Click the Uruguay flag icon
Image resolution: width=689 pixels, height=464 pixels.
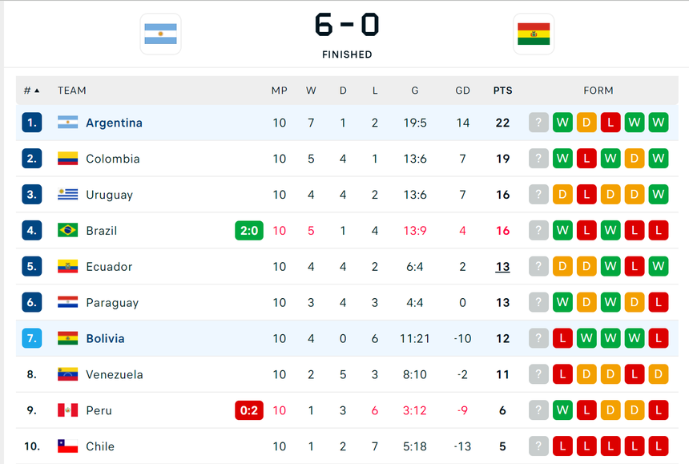click(67, 195)
